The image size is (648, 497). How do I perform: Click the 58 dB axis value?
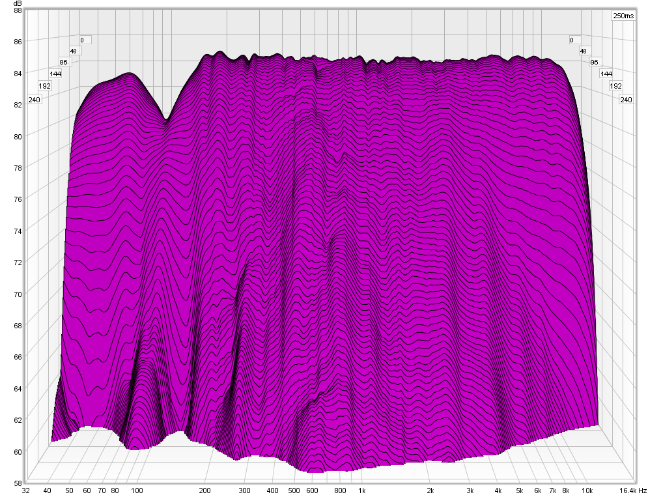pos(18,483)
